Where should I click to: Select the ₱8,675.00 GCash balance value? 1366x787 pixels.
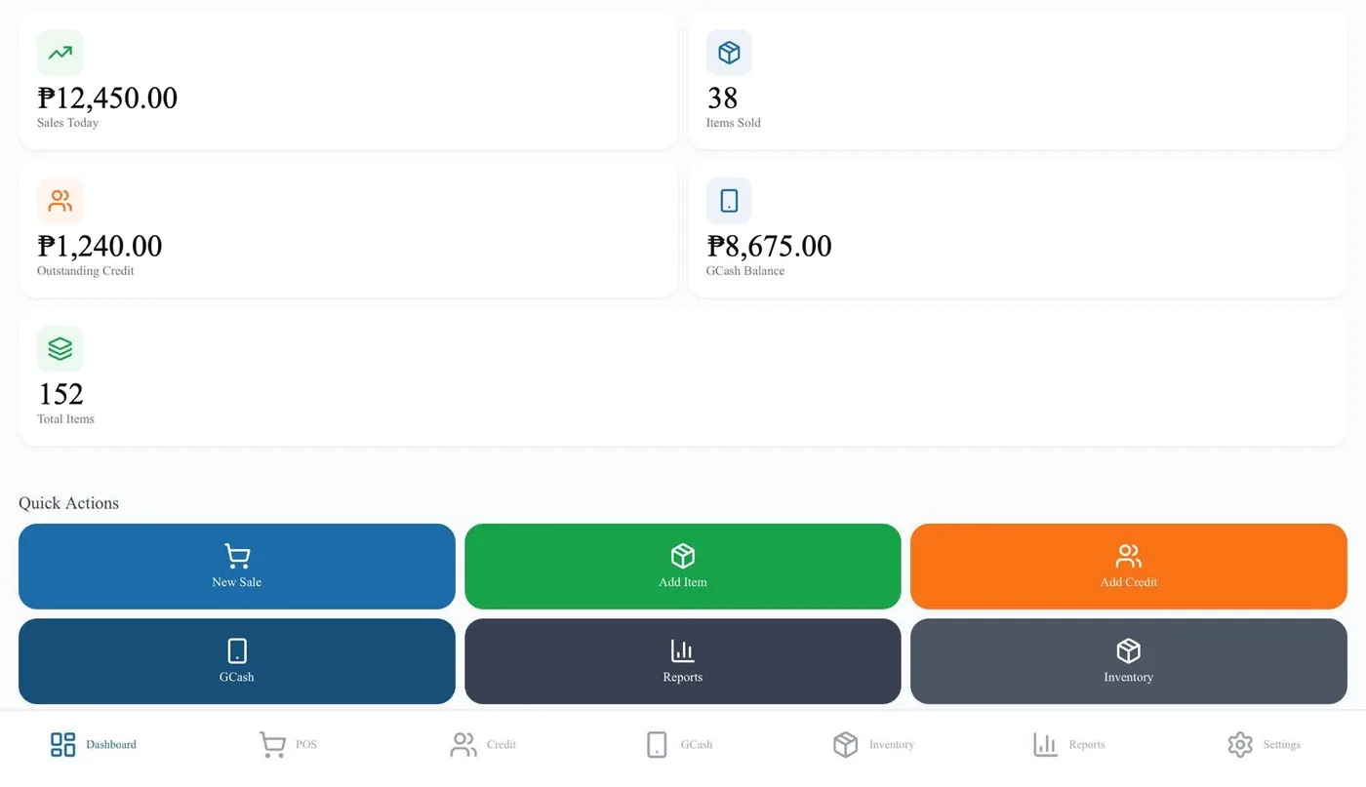769,246
